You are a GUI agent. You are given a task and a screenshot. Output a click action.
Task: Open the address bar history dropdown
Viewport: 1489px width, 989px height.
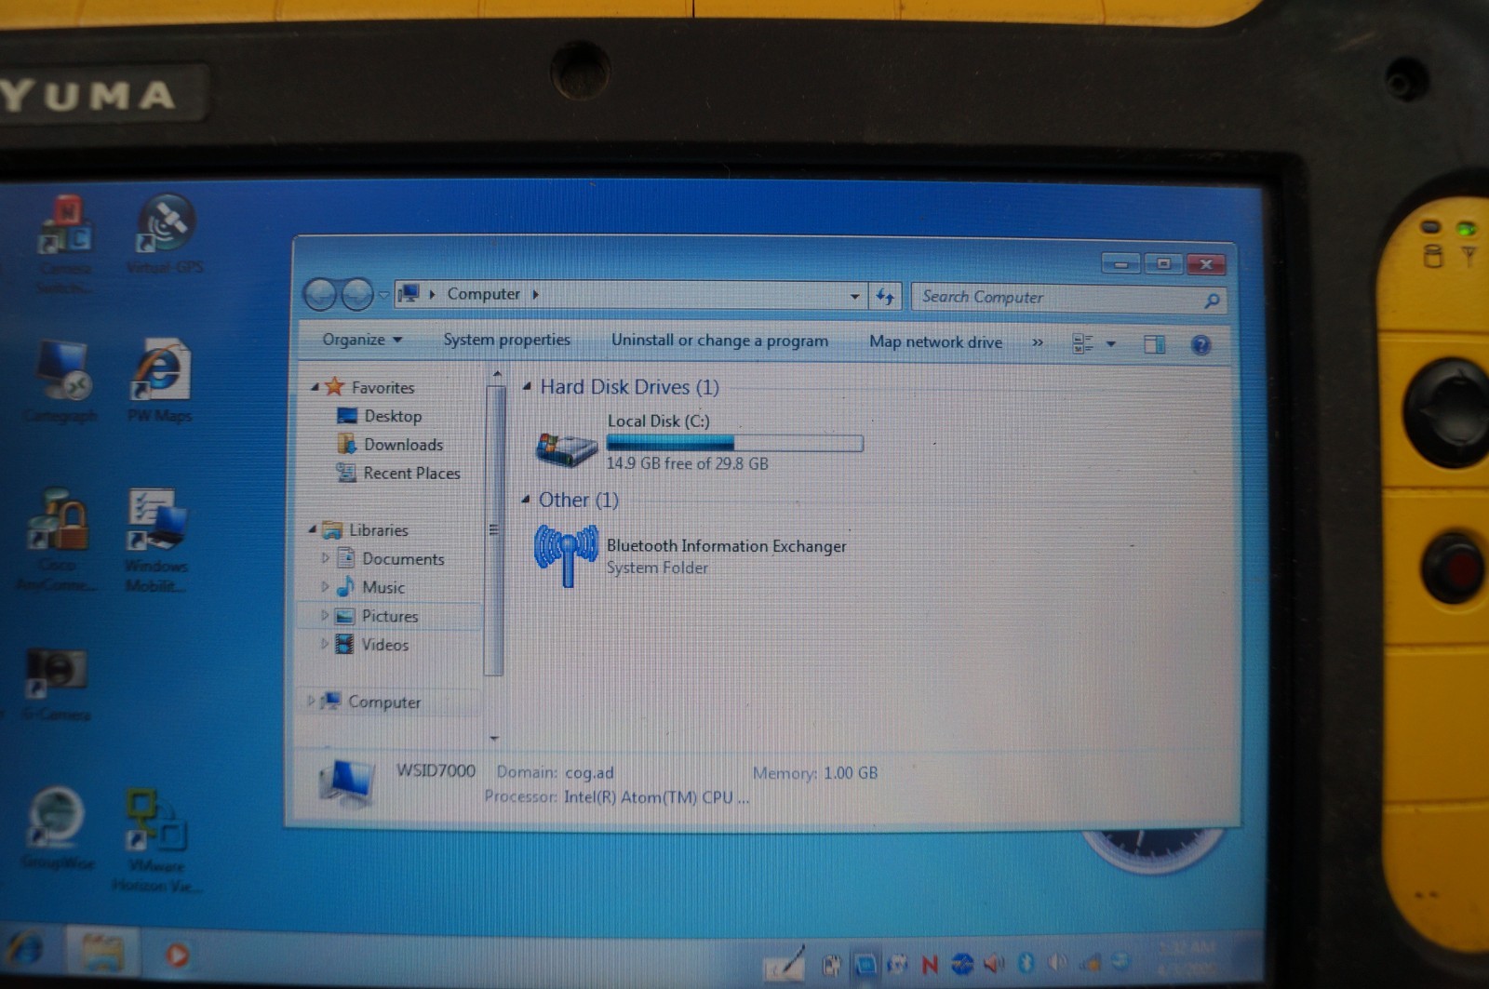854,297
